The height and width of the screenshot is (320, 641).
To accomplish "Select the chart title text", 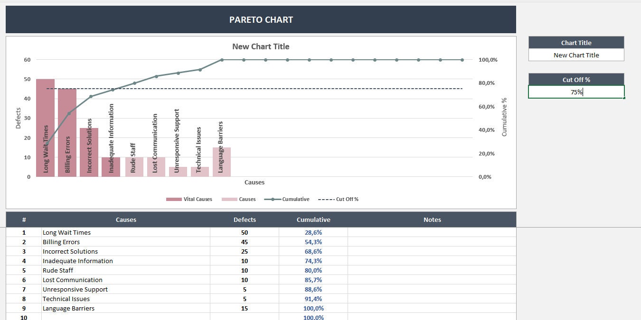I will (x=261, y=46).
